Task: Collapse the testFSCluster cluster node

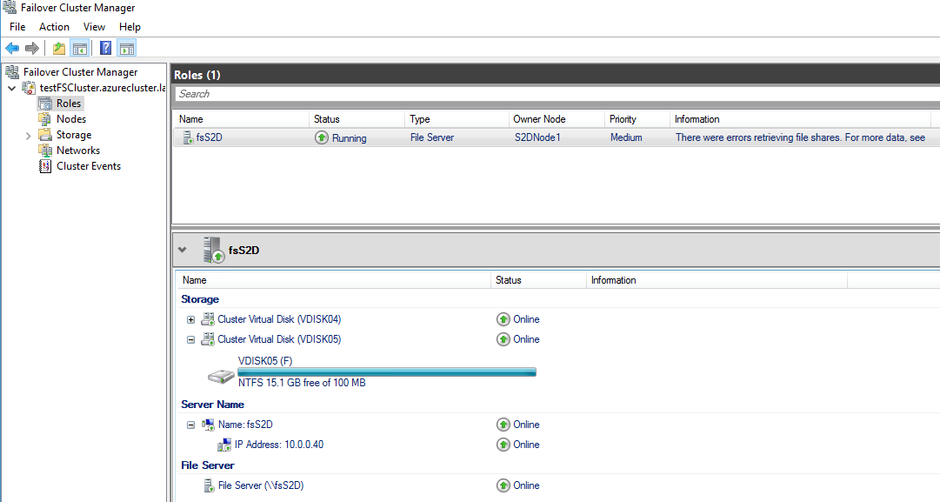Action: [x=11, y=88]
